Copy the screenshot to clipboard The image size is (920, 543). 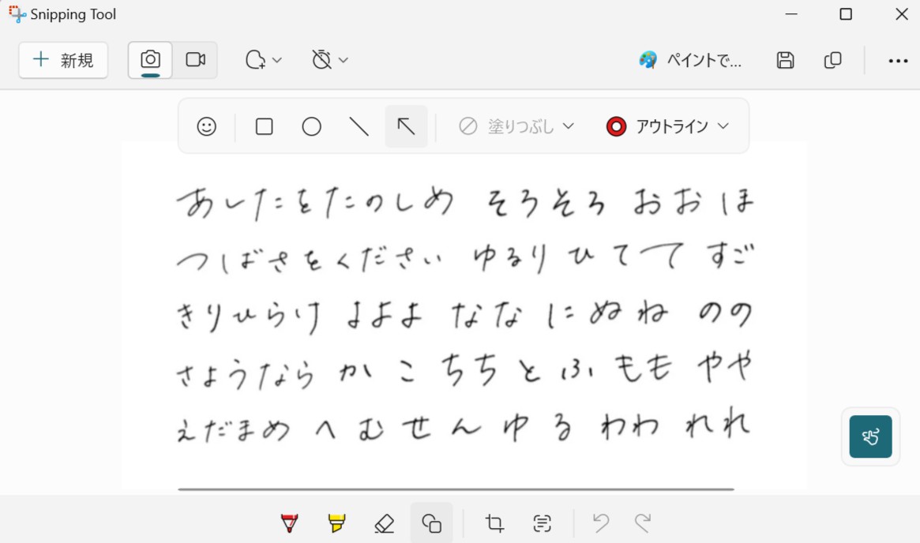click(832, 60)
